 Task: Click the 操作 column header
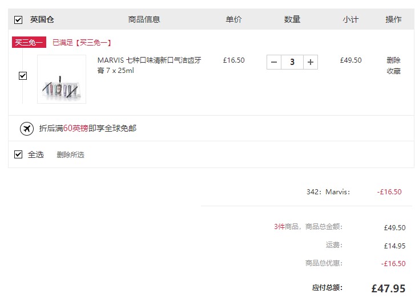click(x=393, y=19)
